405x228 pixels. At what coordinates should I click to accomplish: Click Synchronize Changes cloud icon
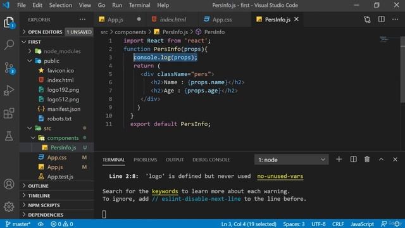tap(40, 224)
